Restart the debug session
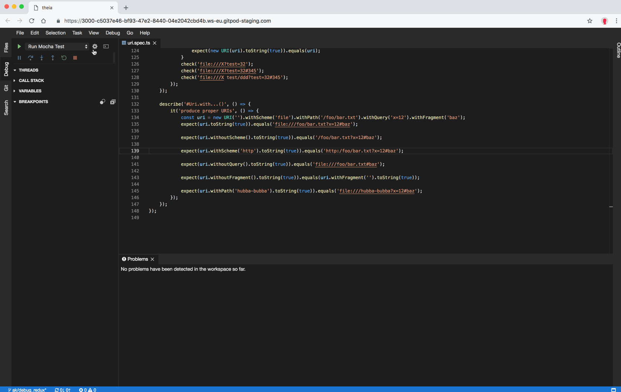 point(64,58)
